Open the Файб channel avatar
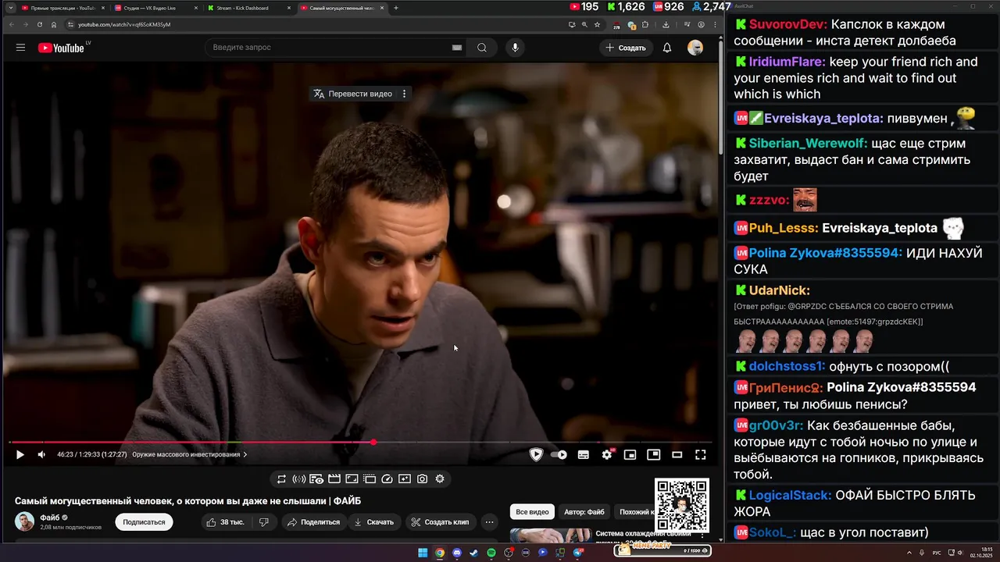 24,521
